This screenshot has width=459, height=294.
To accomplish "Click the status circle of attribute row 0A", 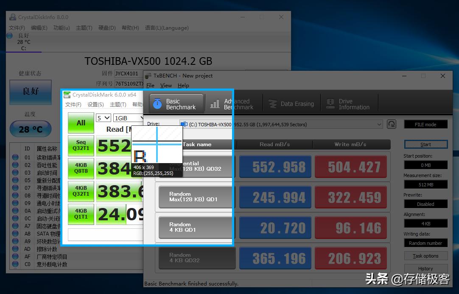I will click(x=15, y=211).
